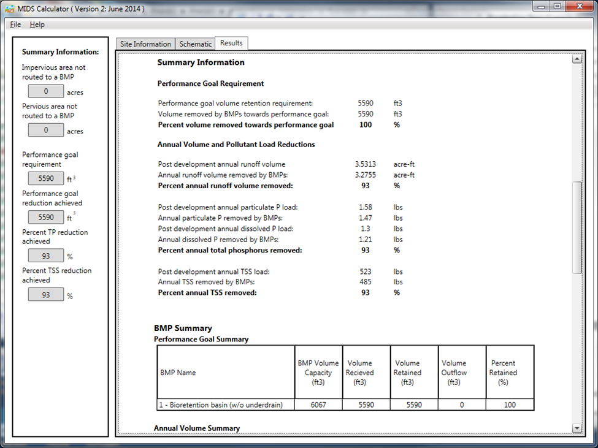Click the vertical scrollbar thumb in results
The height and width of the screenshot is (448, 598).
[x=576, y=227]
